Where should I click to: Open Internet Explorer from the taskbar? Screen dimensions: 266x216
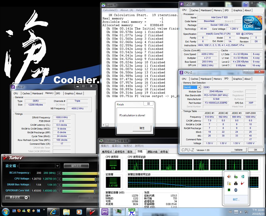(53, 212)
